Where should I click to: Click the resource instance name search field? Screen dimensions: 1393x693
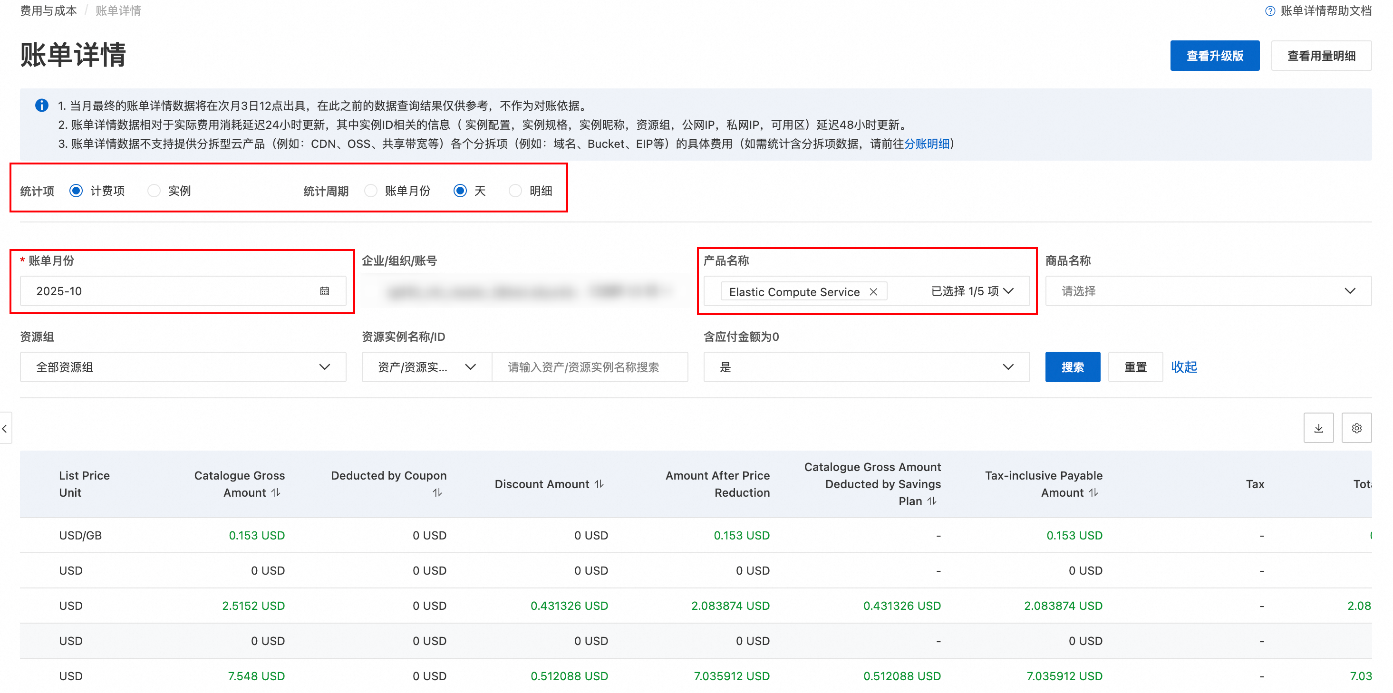(x=589, y=367)
